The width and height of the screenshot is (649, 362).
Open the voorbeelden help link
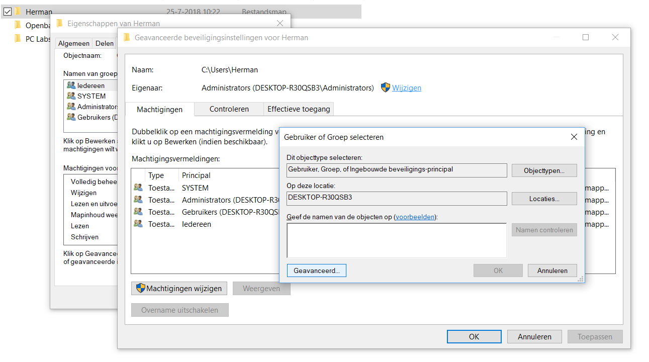tap(415, 217)
